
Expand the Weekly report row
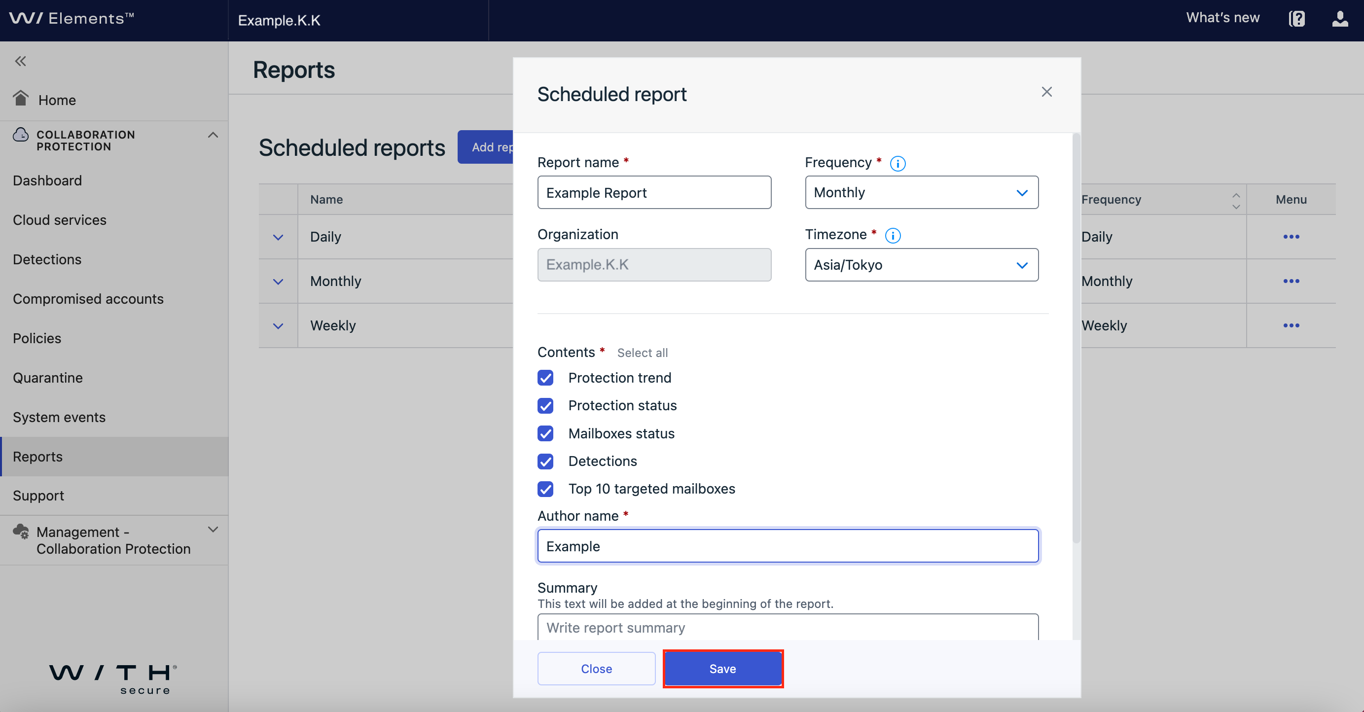pyautogui.click(x=278, y=326)
